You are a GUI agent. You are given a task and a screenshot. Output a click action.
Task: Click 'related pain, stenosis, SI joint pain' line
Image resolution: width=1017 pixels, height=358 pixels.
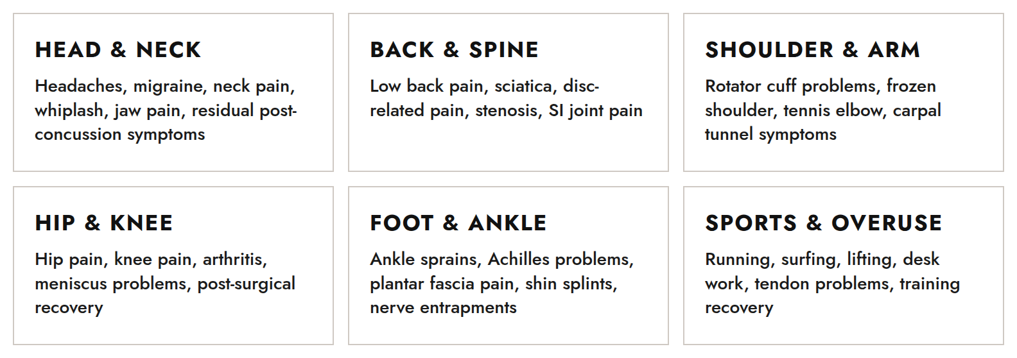[506, 110]
